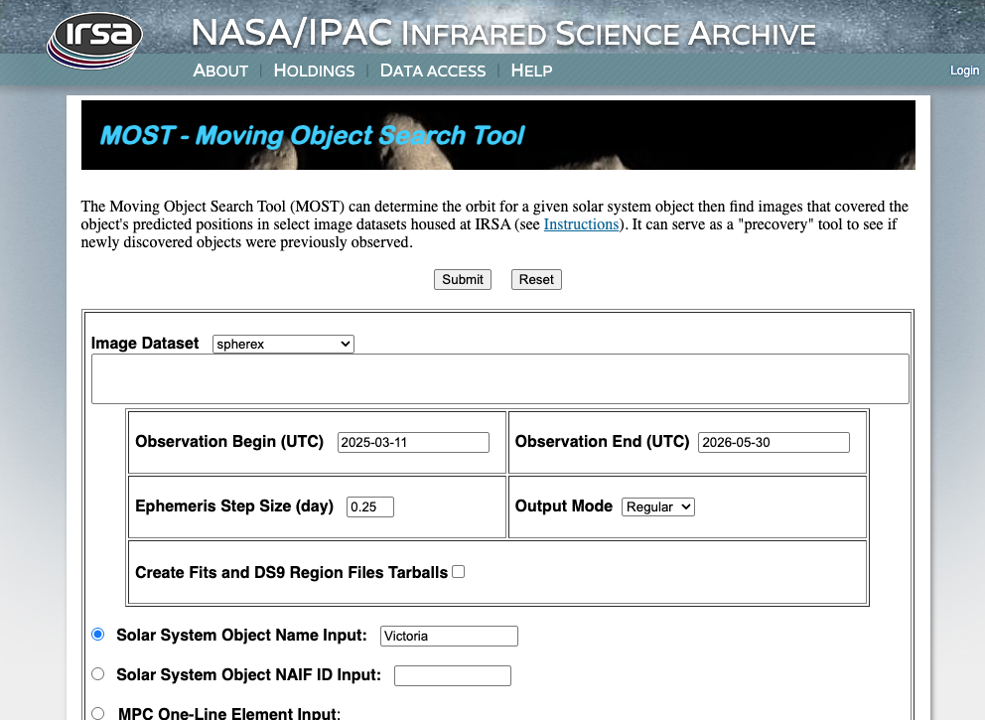985x720 pixels.
Task: Click the IRSA logo icon
Action: pos(94,40)
